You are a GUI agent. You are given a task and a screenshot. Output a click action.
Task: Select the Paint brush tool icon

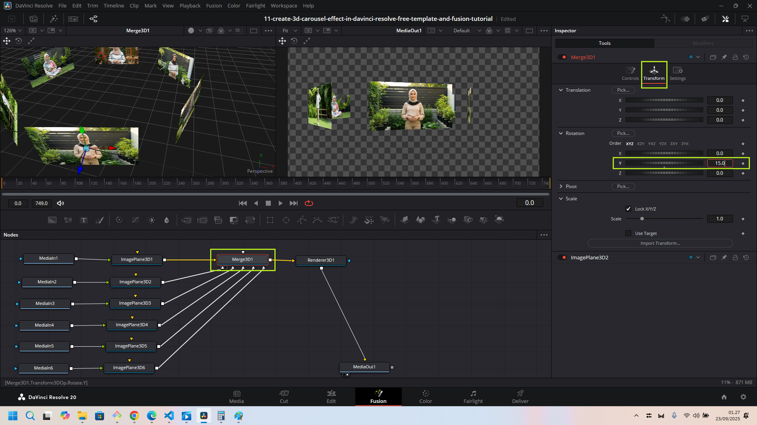click(x=100, y=220)
